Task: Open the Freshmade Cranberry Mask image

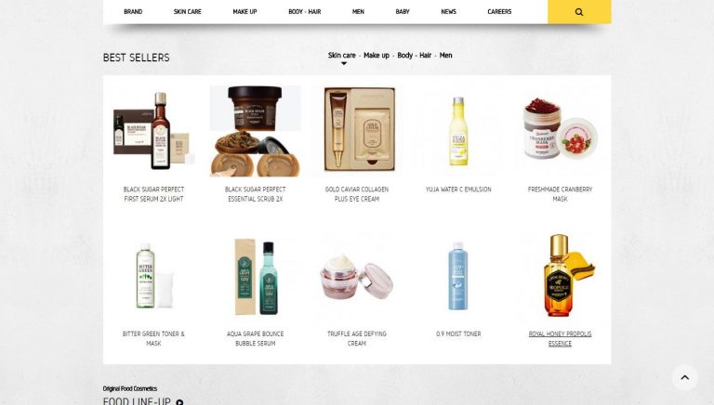Action: (x=560, y=129)
